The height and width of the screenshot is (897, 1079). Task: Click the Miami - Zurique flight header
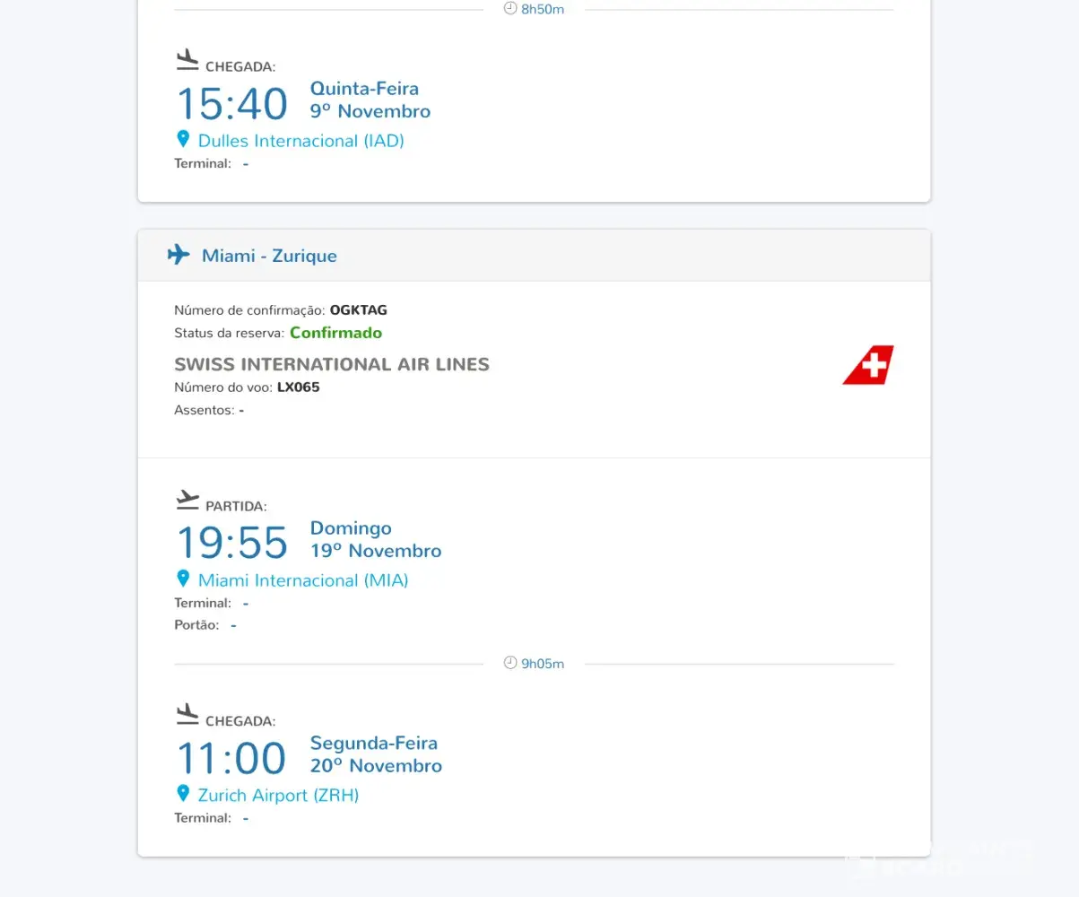tap(269, 256)
